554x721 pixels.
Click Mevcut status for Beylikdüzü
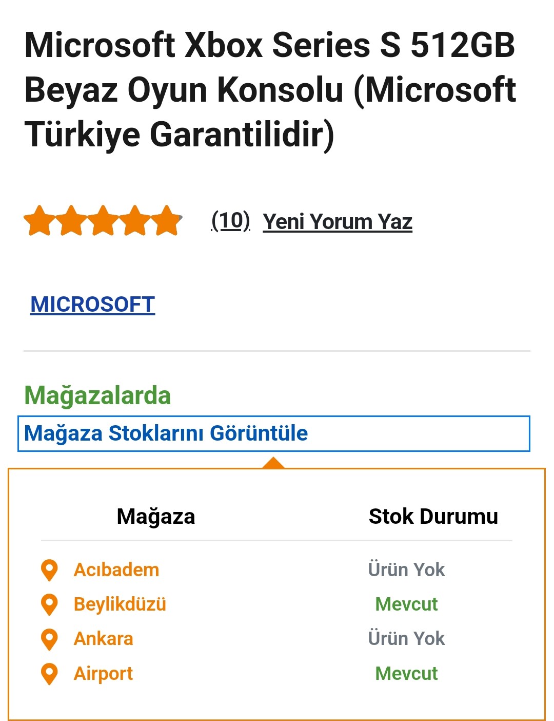[406, 604]
